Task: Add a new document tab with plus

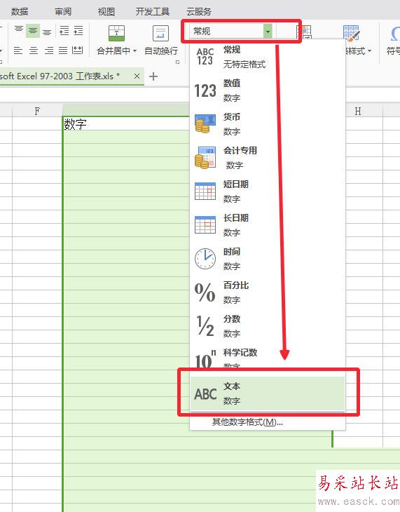Action: [x=153, y=76]
